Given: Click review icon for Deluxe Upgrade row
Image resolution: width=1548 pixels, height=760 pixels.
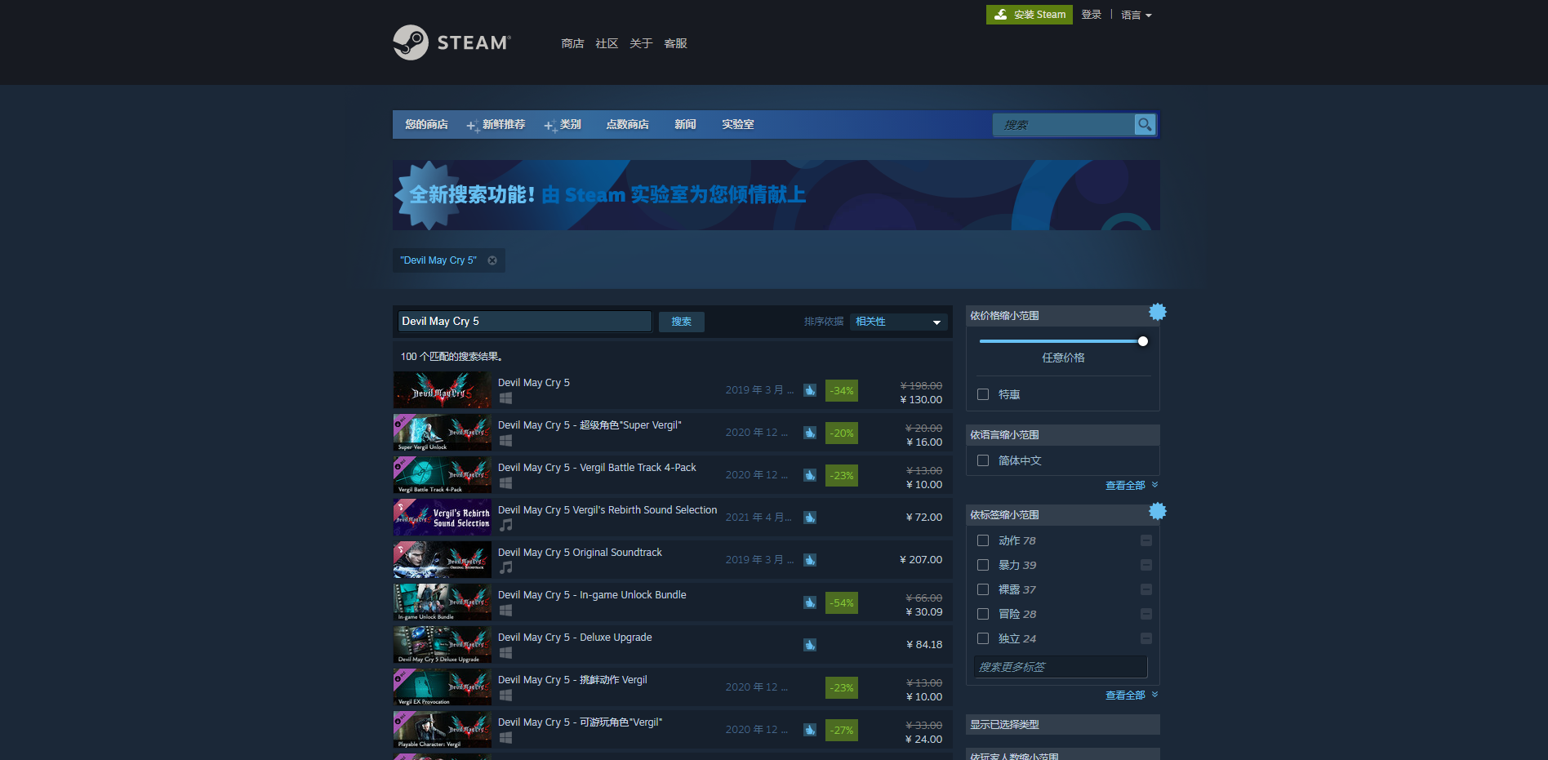Looking at the screenshot, I should click(x=810, y=645).
